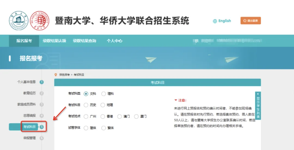
Task: Click the step 1 circle for 个人基本信息
Action: point(42,82)
